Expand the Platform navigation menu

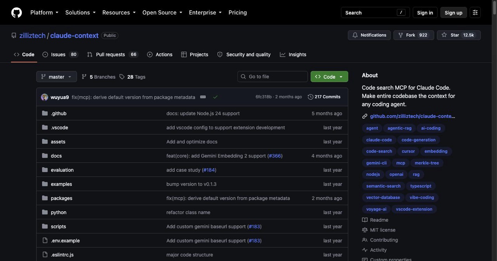tap(44, 12)
